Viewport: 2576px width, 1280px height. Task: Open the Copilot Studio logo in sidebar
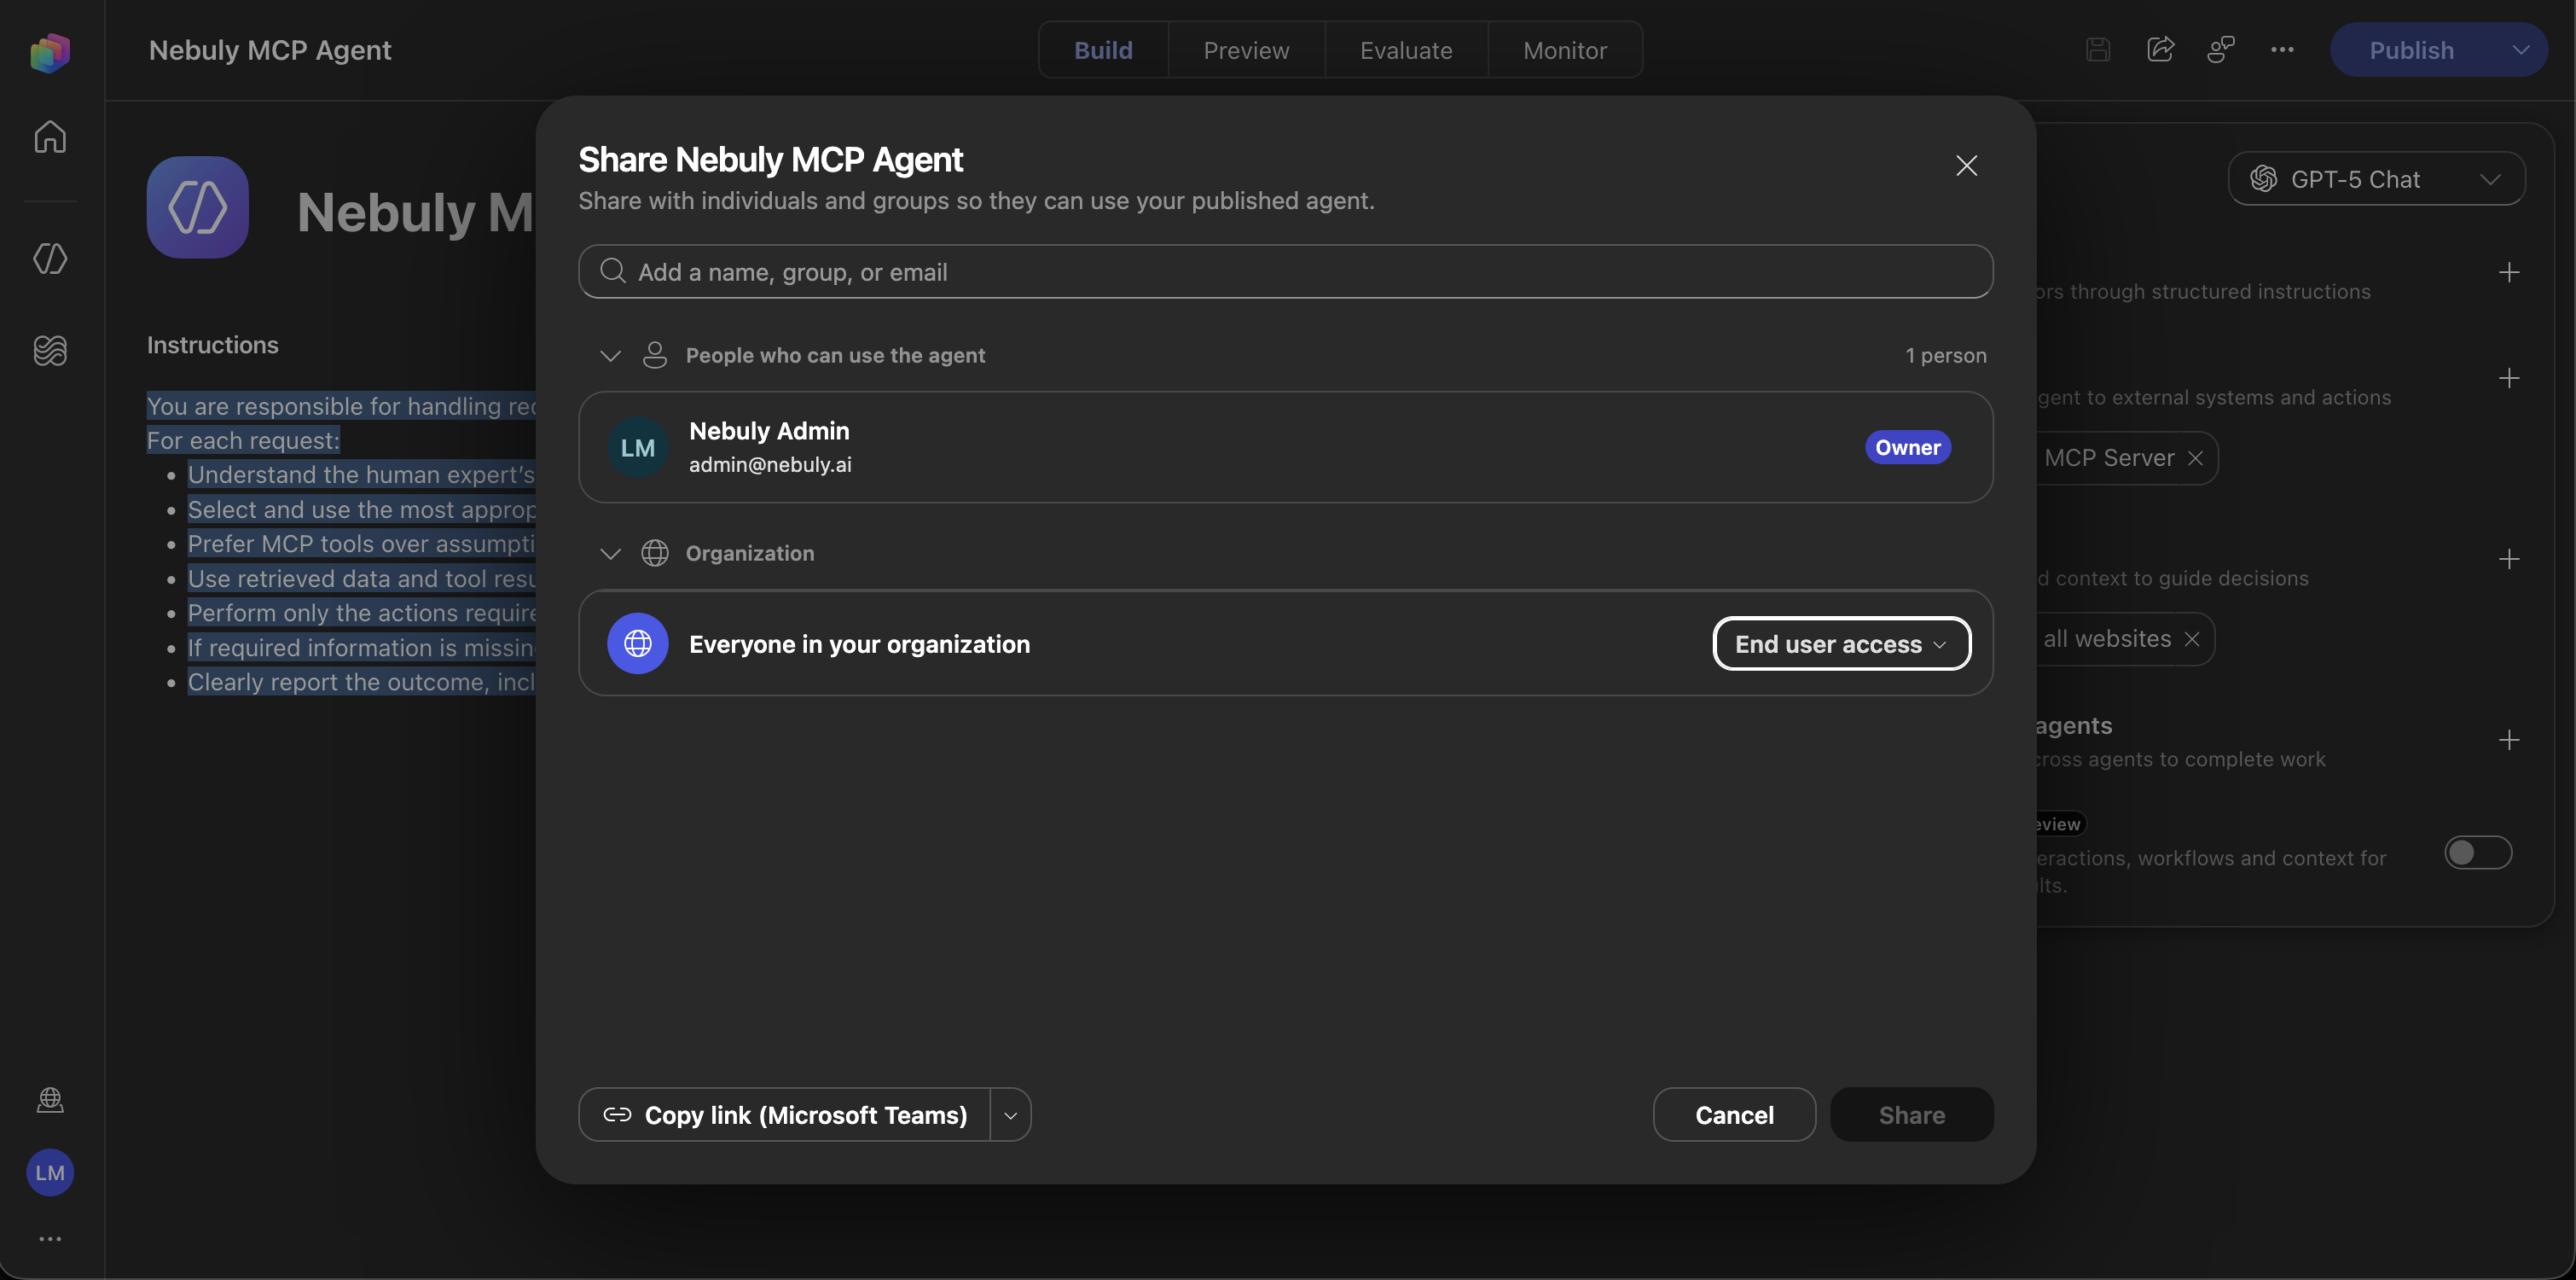point(50,52)
